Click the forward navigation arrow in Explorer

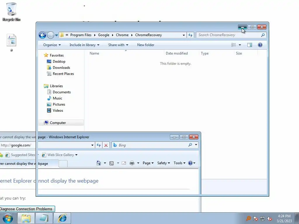point(51,35)
